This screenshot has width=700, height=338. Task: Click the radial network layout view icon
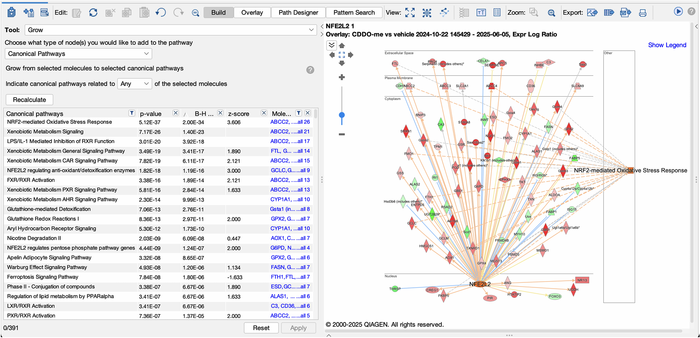[427, 13]
